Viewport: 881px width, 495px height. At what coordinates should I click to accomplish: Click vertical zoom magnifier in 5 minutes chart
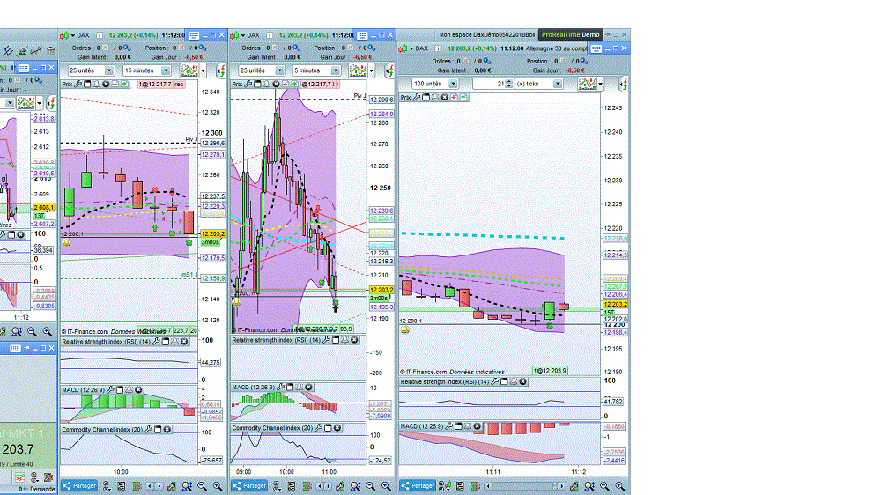[355, 486]
